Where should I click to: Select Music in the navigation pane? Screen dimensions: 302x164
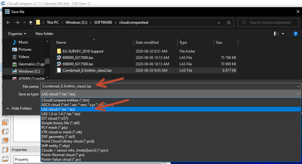click(23, 42)
